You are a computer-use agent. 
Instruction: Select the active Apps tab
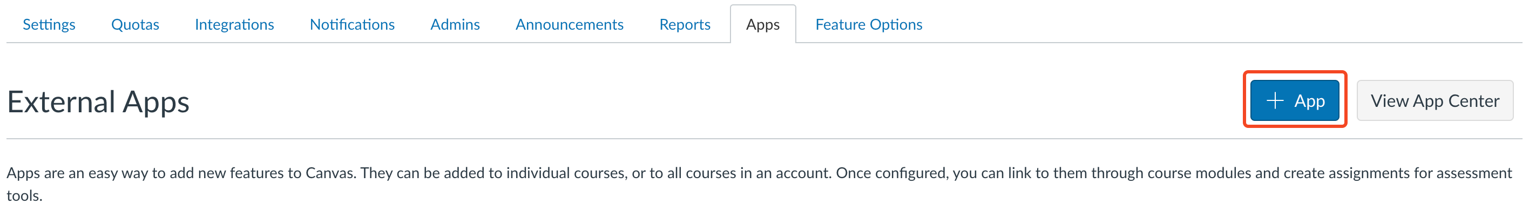[x=762, y=24]
